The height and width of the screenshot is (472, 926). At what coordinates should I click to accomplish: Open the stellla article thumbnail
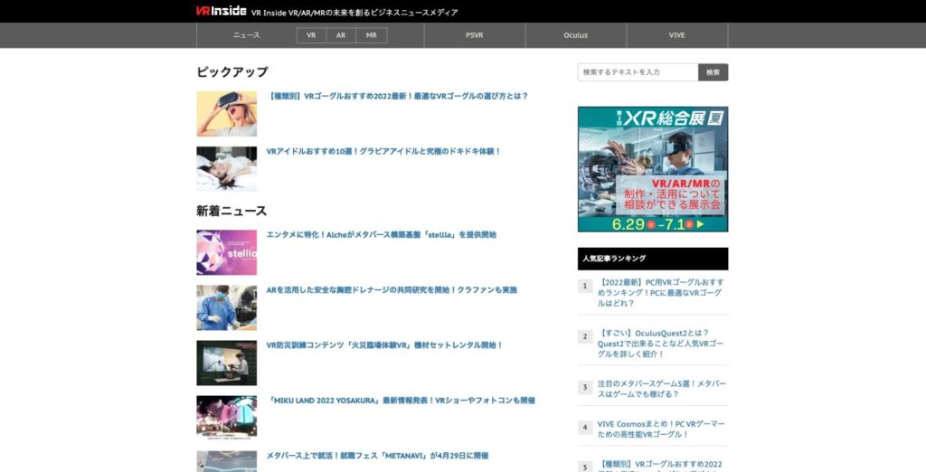click(x=227, y=252)
